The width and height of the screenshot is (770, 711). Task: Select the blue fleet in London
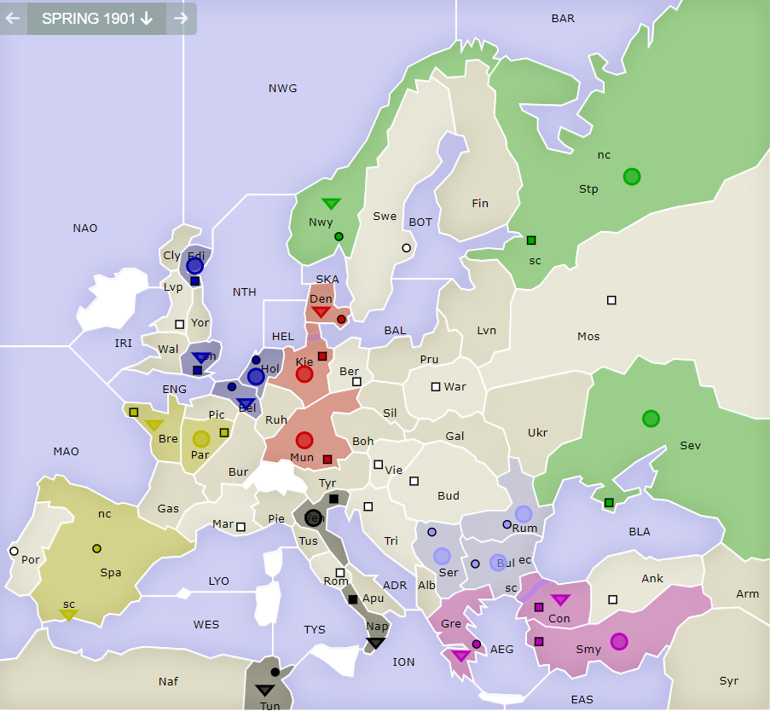(200, 357)
